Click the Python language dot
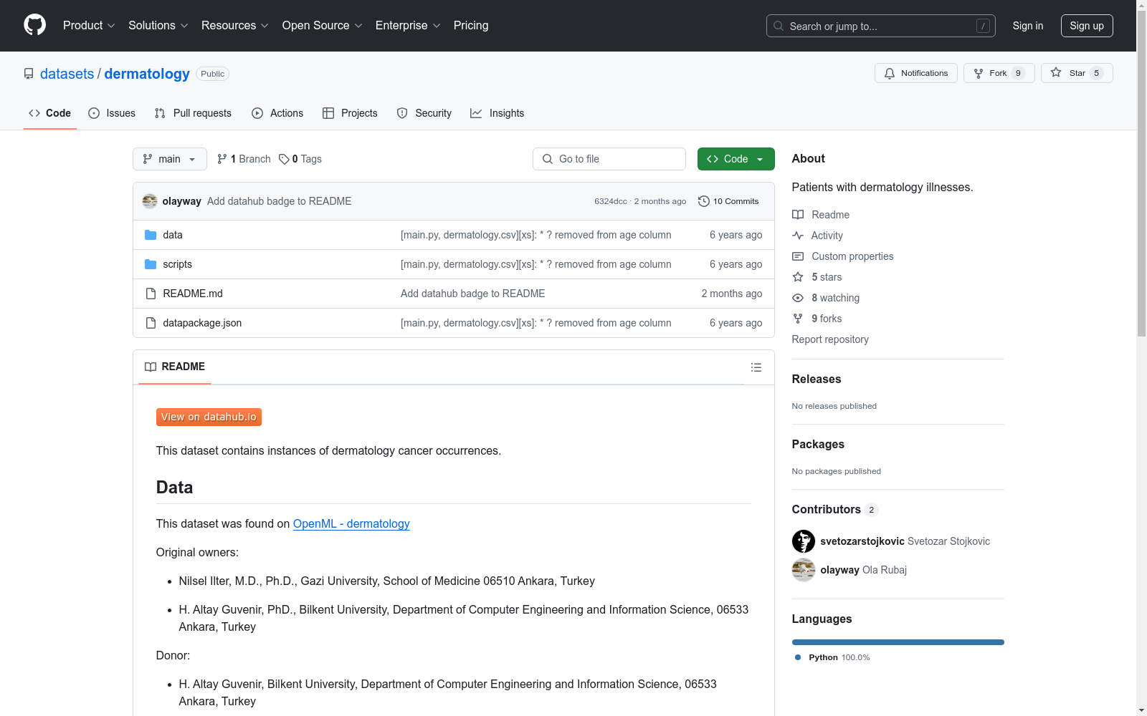1147x716 pixels. click(798, 657)
